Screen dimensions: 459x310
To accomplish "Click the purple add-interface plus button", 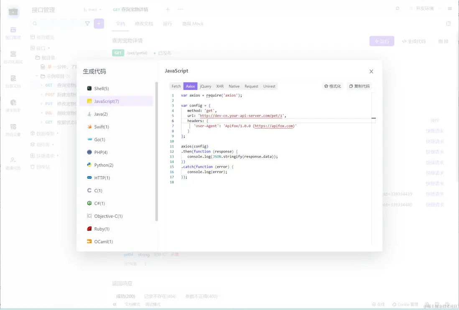I will 99,24.
